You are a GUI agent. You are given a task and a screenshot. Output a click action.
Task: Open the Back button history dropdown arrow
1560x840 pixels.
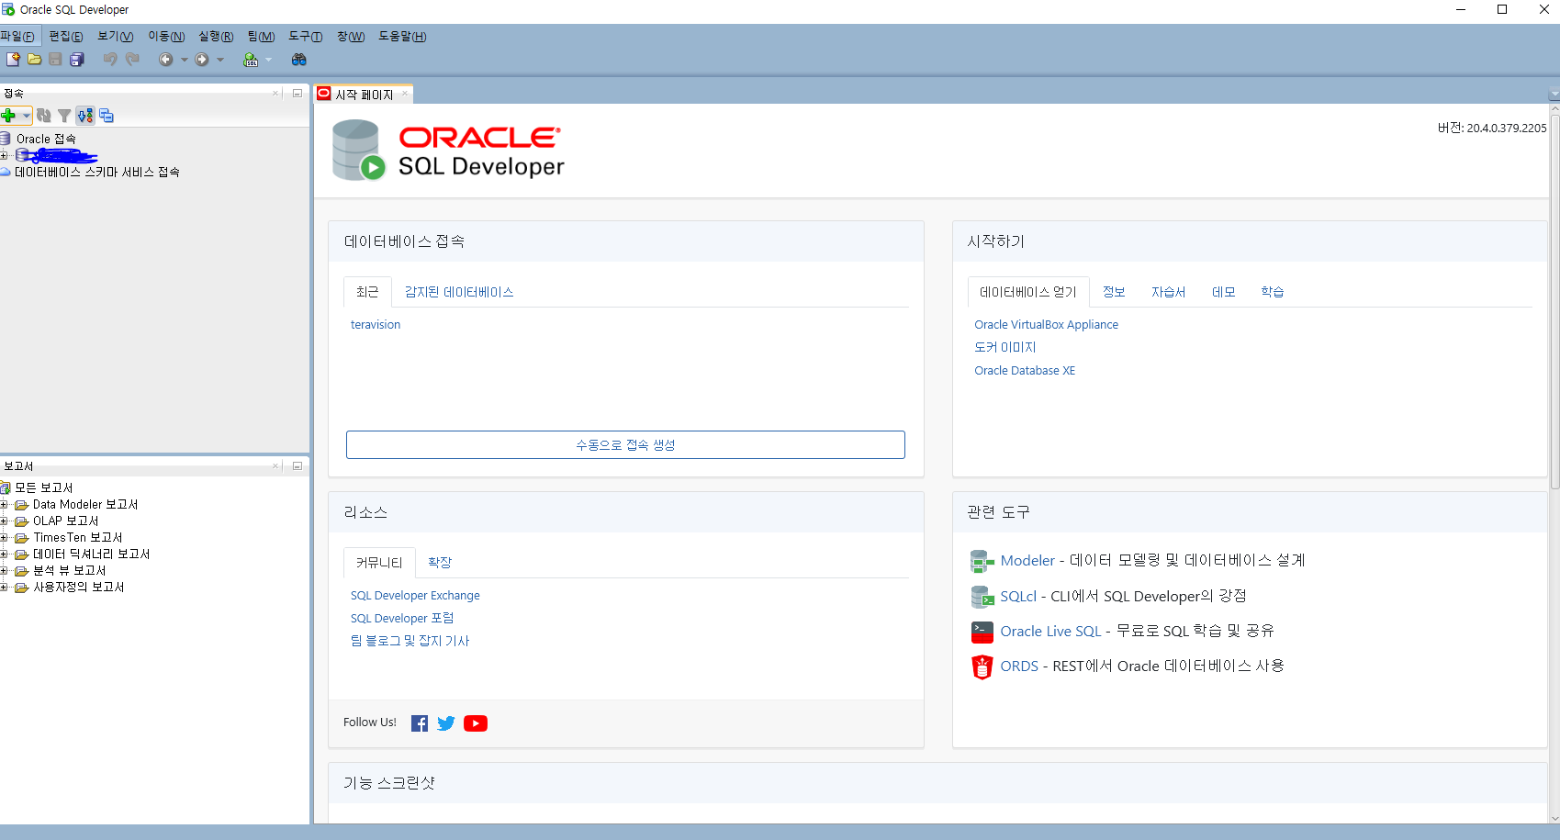185,60
